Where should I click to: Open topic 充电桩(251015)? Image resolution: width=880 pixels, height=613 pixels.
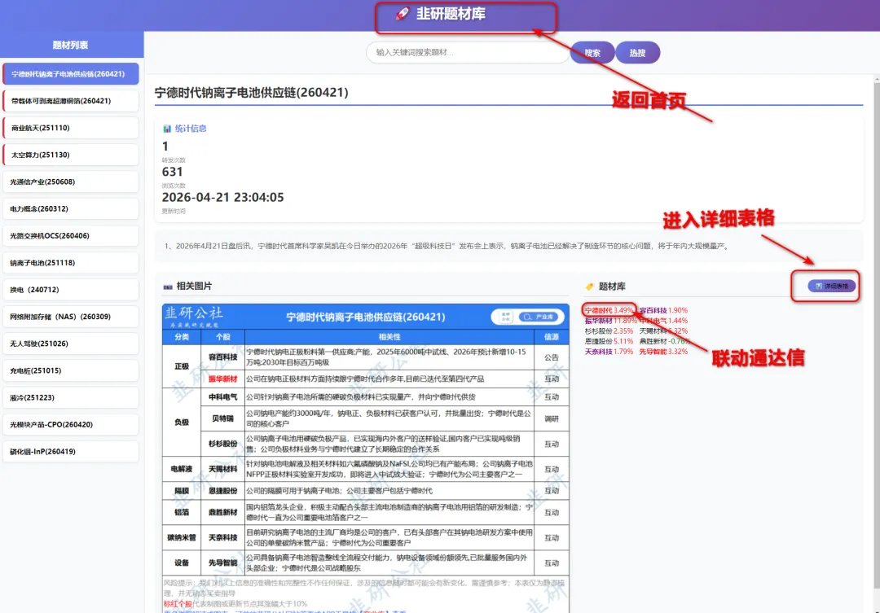(x=71, y=370)
